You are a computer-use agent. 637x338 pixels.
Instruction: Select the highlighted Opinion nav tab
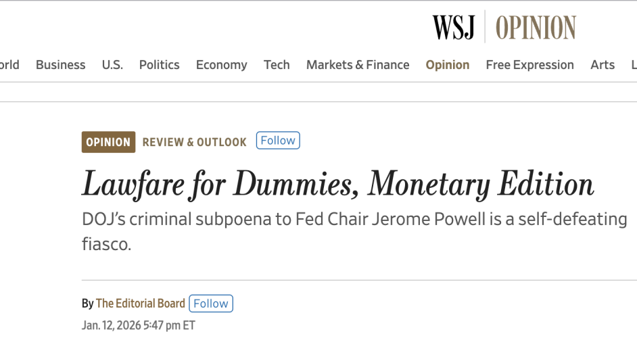(x=447, y=65)
